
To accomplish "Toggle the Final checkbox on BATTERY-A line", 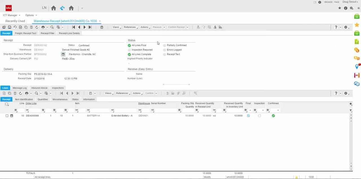I will click(248, 116).
